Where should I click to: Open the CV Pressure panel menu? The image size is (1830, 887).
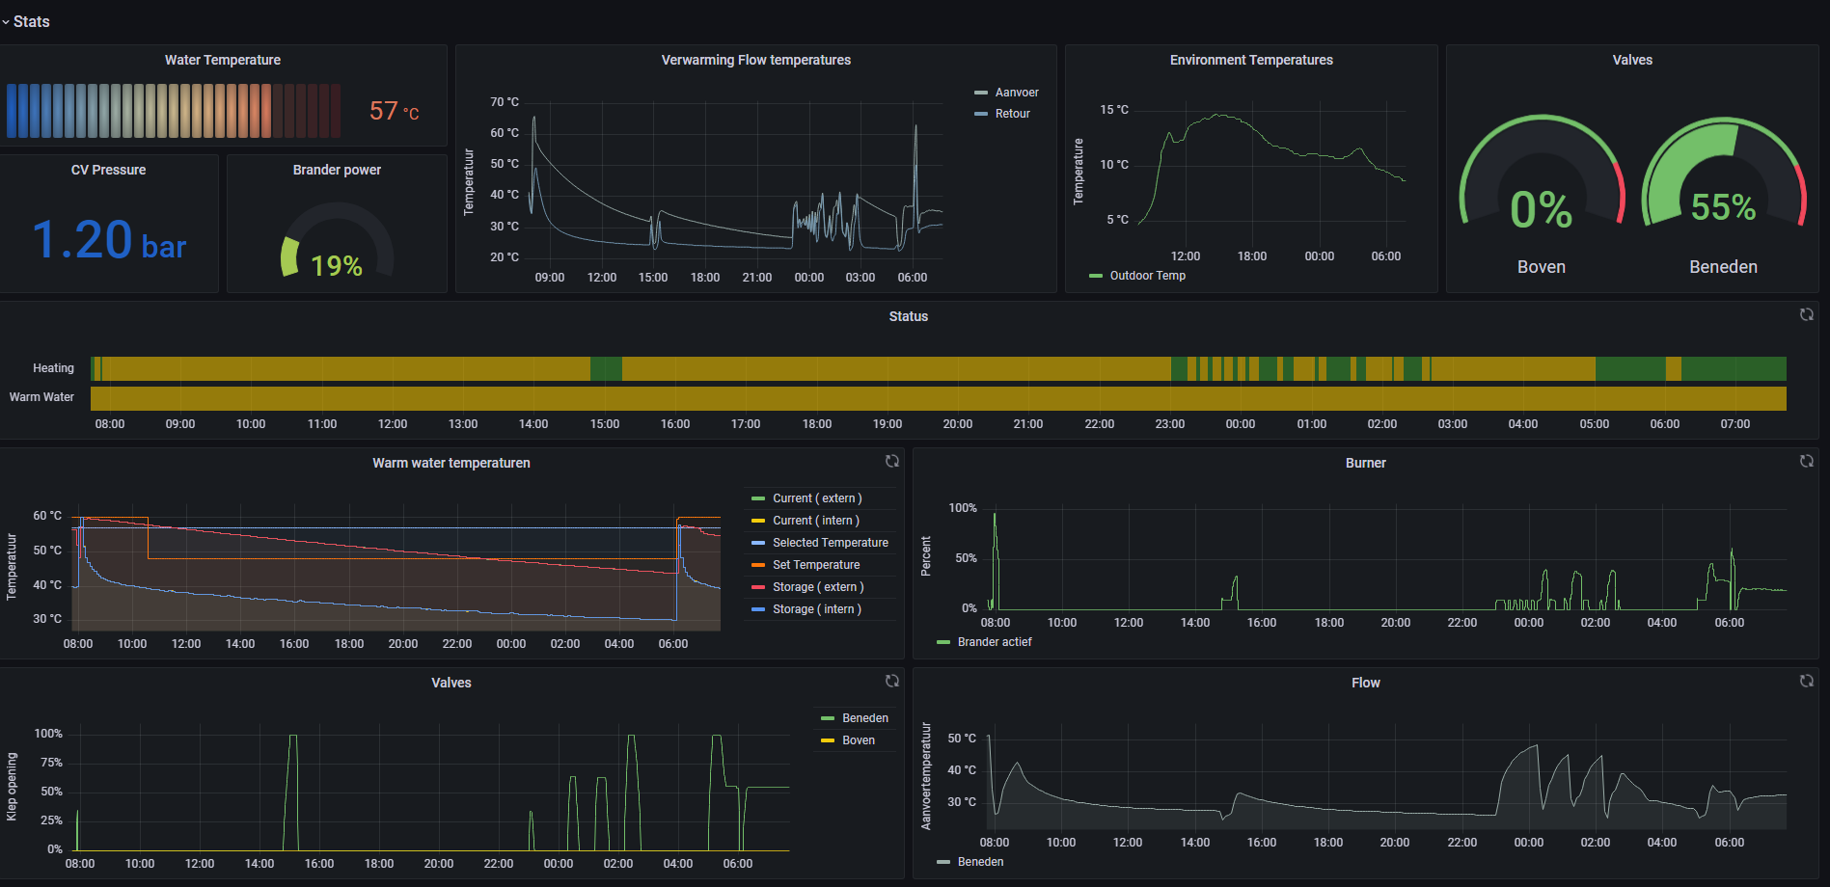(108, 170)
